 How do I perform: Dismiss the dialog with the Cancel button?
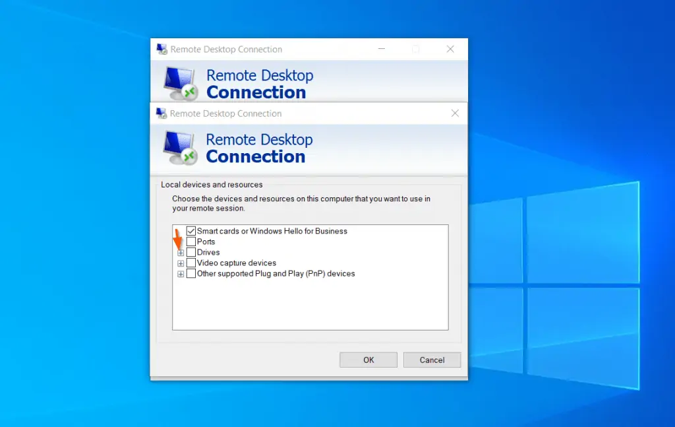point(432,360)
